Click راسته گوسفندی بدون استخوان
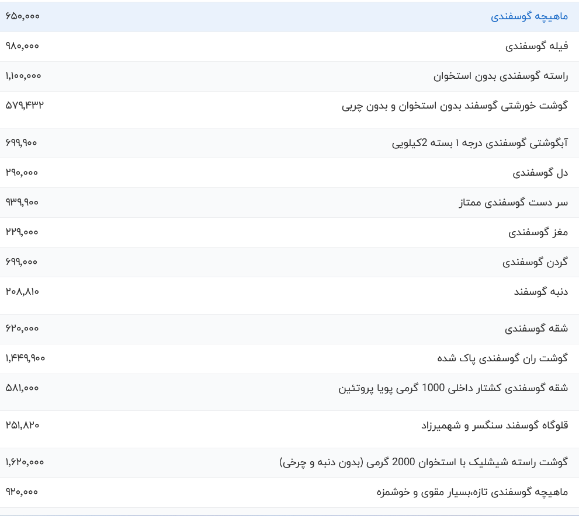 pos(500,76)
